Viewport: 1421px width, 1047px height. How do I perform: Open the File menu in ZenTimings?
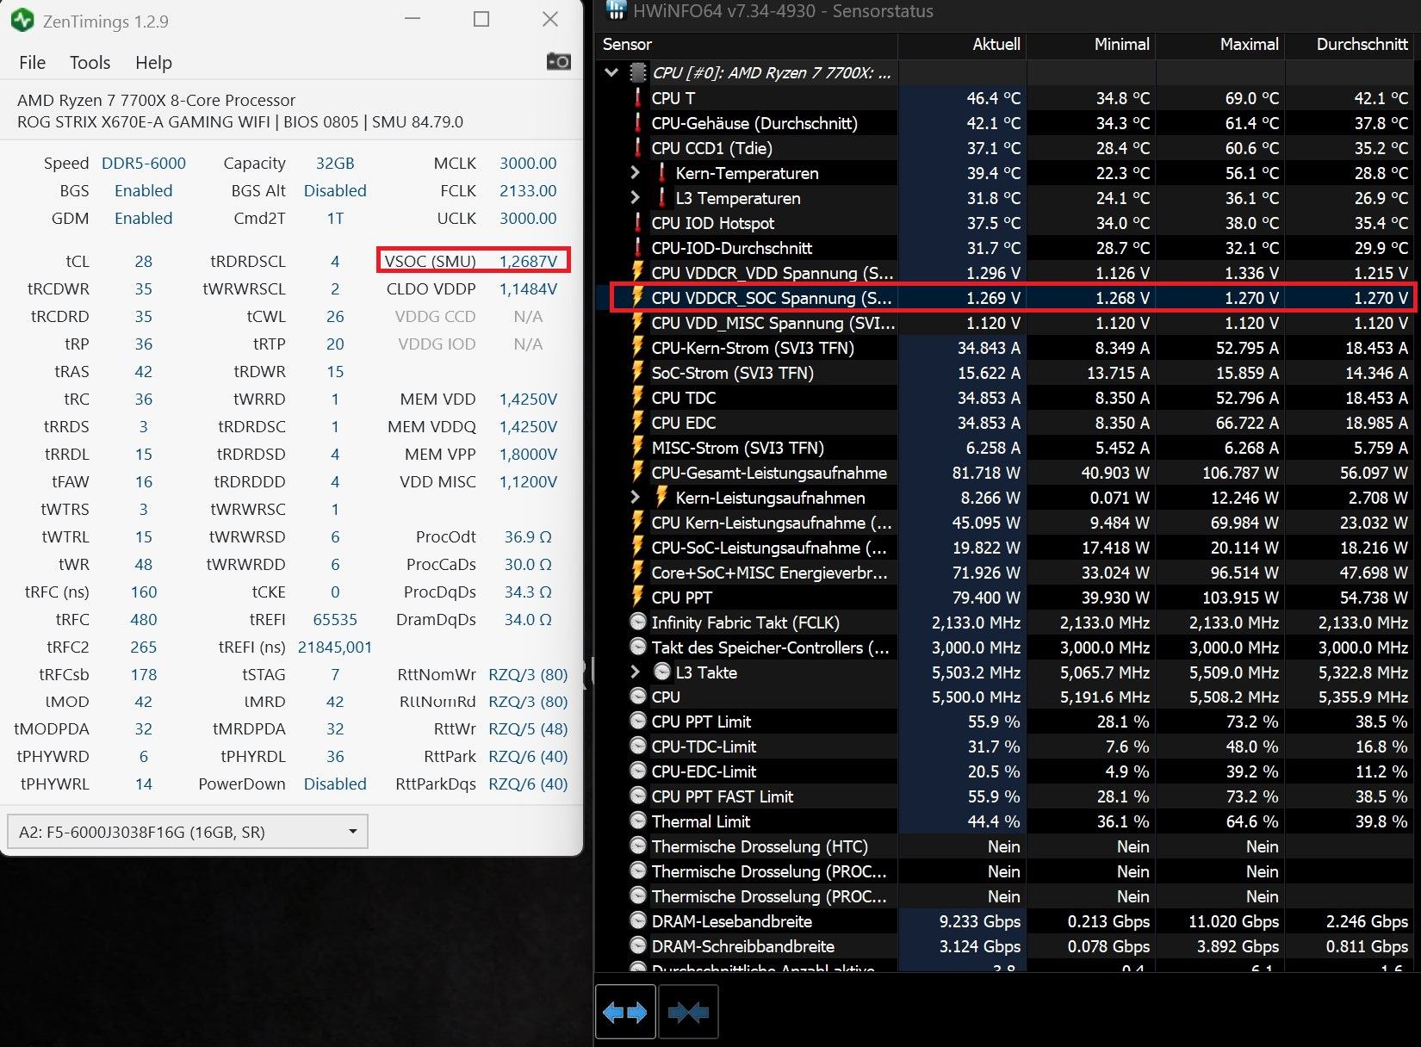pos(32,63)
